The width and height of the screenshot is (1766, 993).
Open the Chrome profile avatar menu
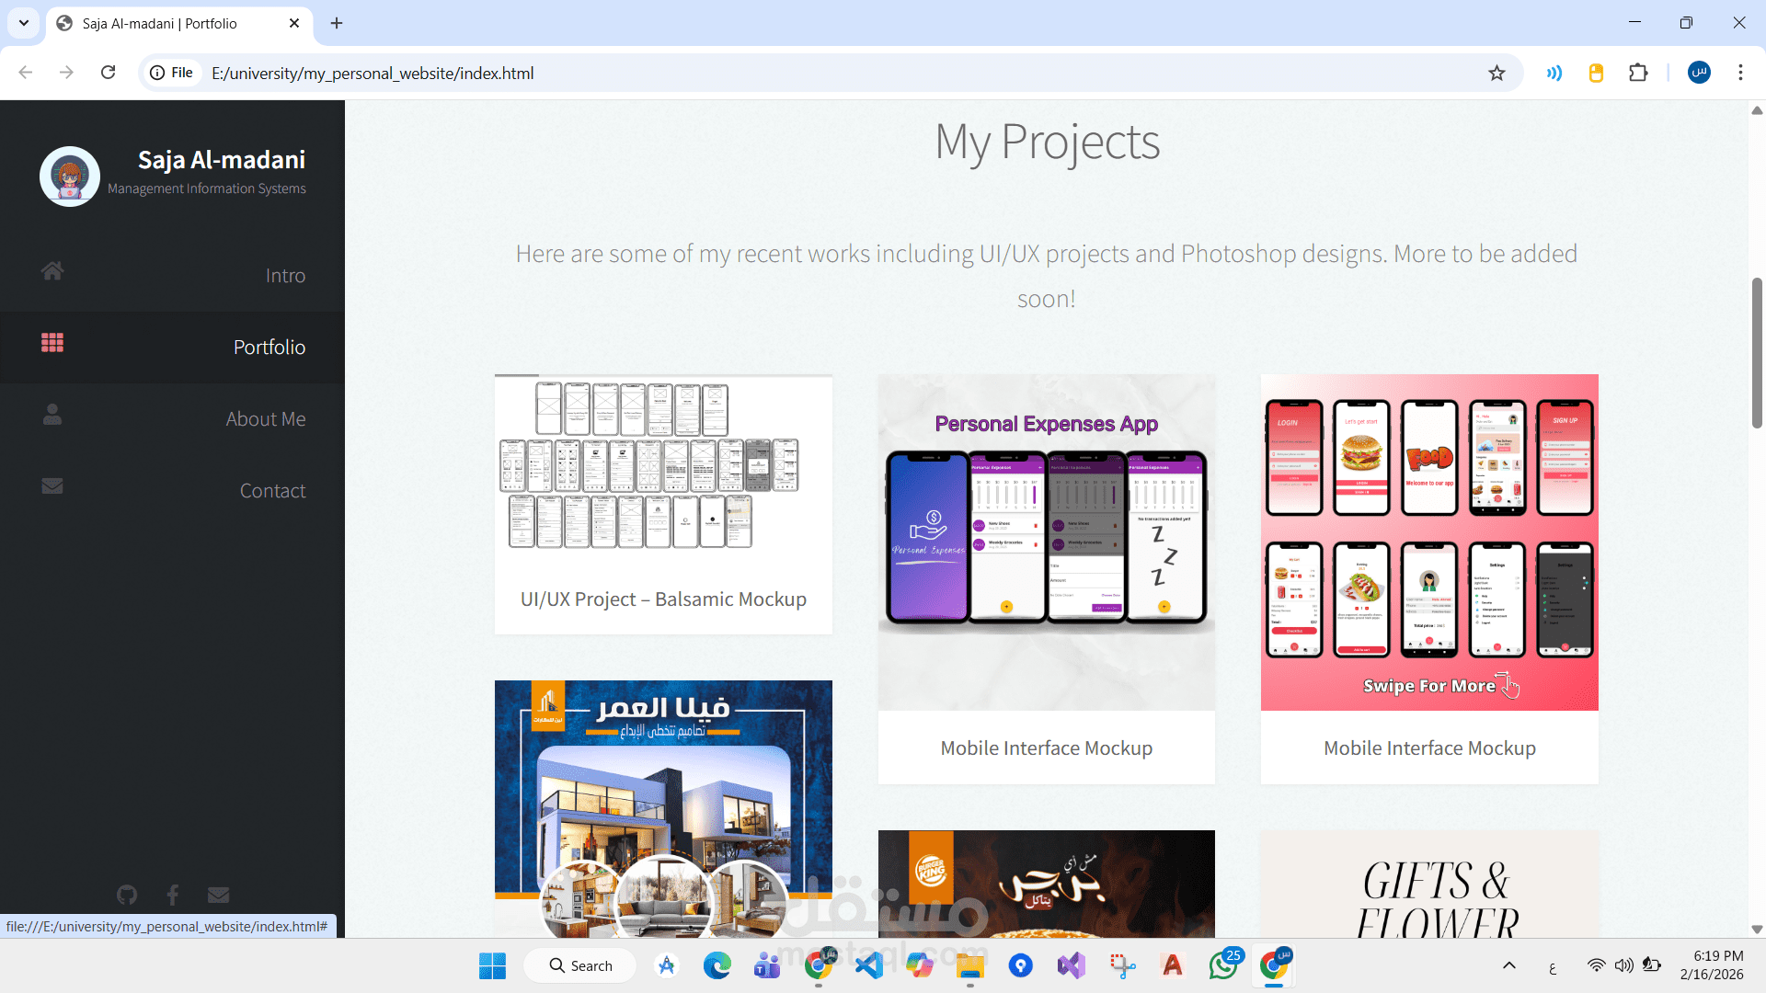1699,73
